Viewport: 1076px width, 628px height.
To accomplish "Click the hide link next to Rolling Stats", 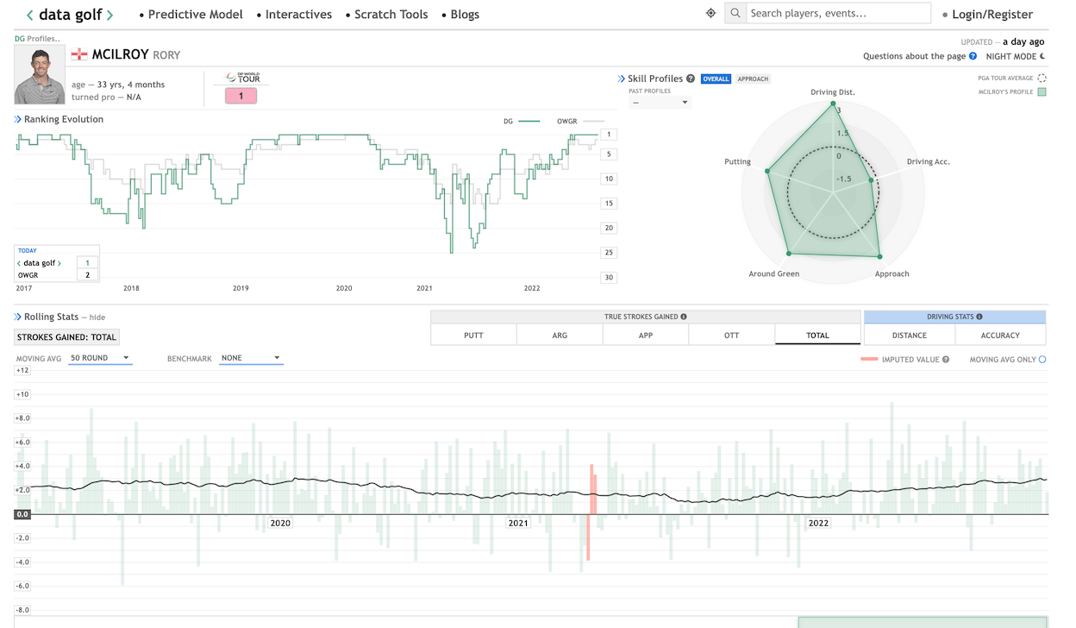I will point(97,317).
